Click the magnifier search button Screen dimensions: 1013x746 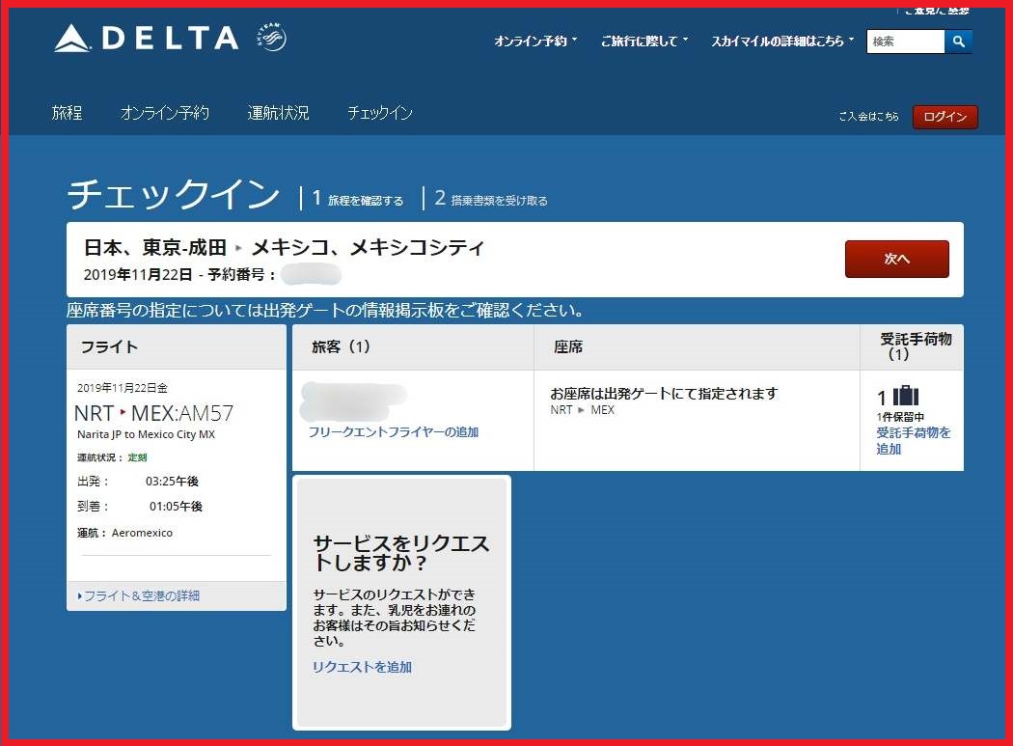[x=958, y=41]
